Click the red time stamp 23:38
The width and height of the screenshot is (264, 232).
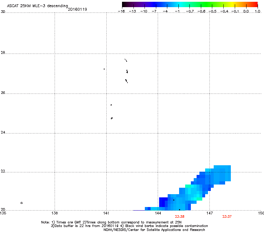[x=179, y=217]
